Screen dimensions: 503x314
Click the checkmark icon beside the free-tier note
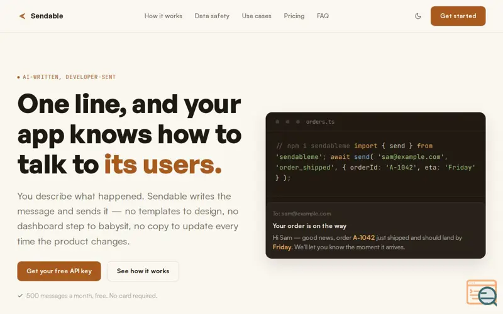pos(20,296)
